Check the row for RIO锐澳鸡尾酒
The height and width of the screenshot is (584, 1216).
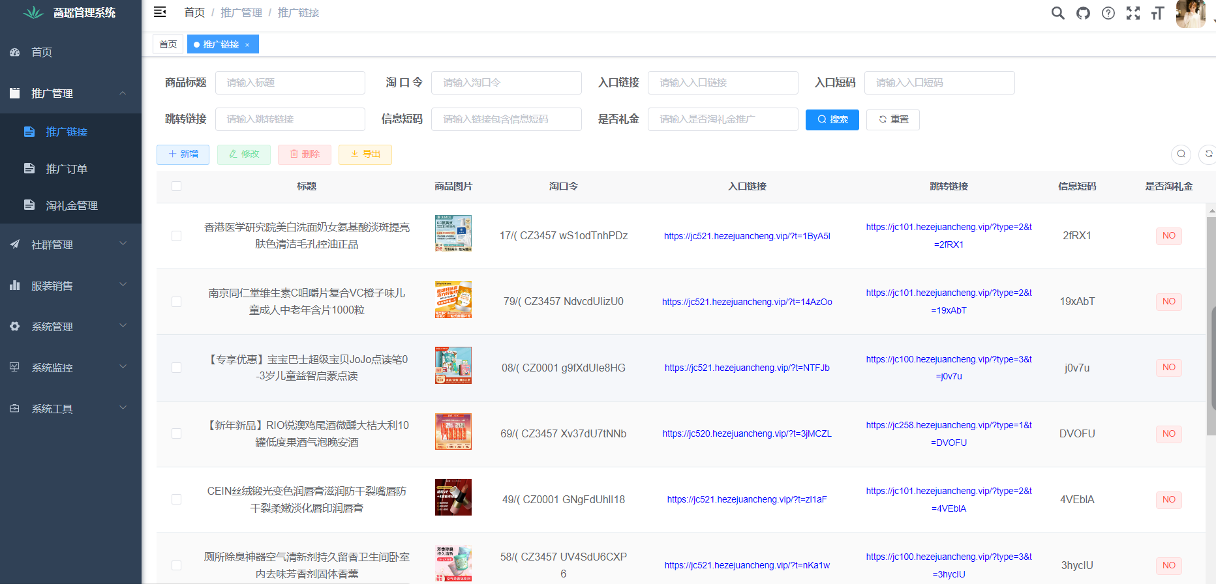(x=176, y=433)
